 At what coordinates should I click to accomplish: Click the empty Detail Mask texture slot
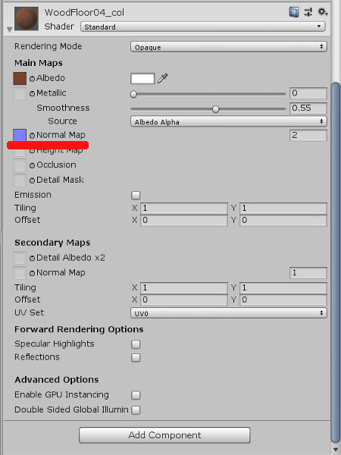click(20, 180)
